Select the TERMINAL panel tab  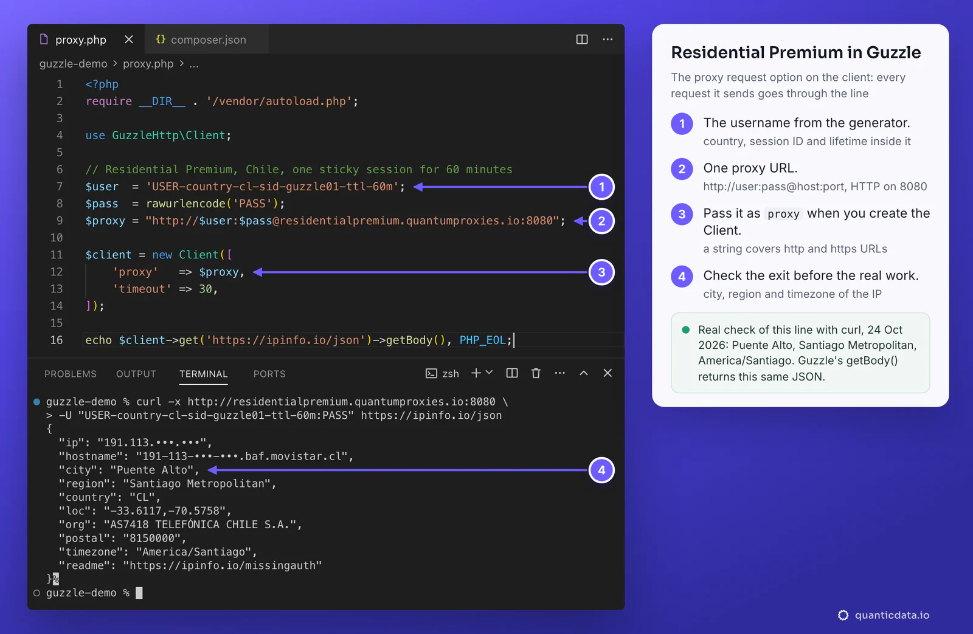(x=203, y=374)
